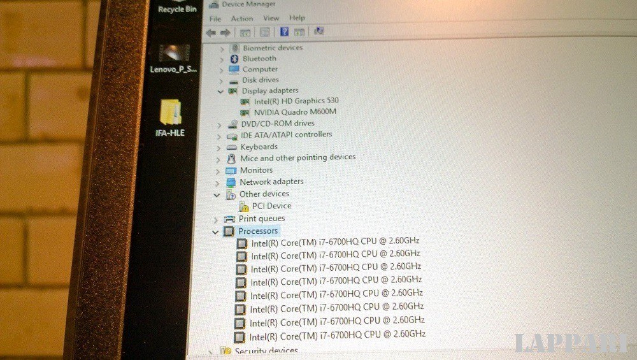Screen dimensions: 637x360
Task: Expand the Network adapters node
Action: [x=217, y=184]
